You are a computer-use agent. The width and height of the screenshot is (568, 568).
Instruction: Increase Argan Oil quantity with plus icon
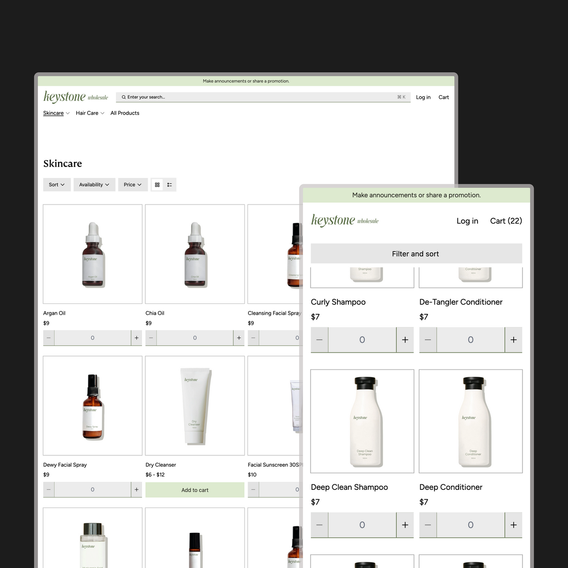137,337
